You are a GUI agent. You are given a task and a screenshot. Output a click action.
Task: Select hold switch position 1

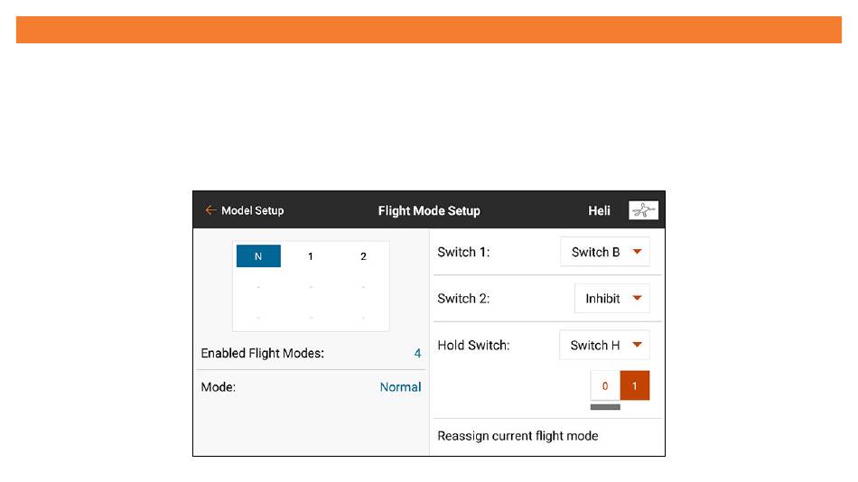pyautogui.click(x=635, y=385)
